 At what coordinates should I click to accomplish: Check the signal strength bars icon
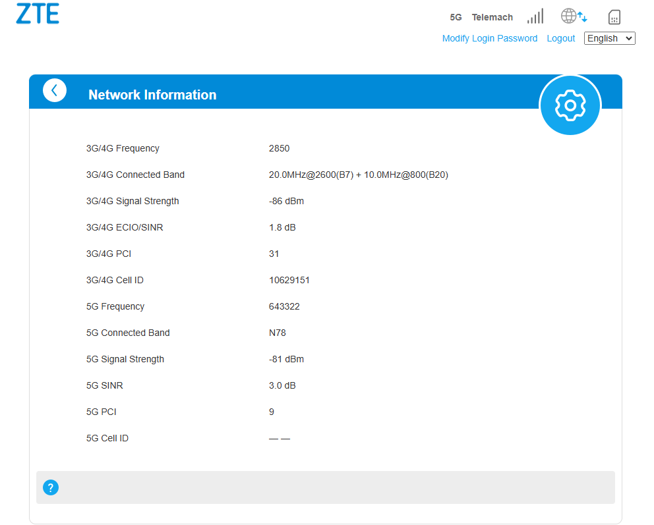click(535, 16)
